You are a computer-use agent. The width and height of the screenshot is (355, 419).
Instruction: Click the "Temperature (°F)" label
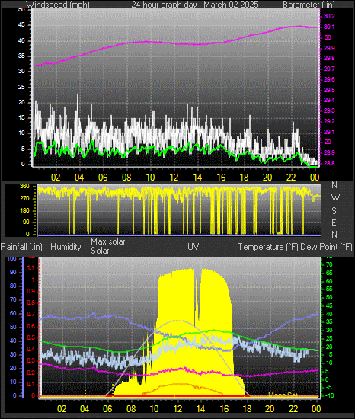268,247
